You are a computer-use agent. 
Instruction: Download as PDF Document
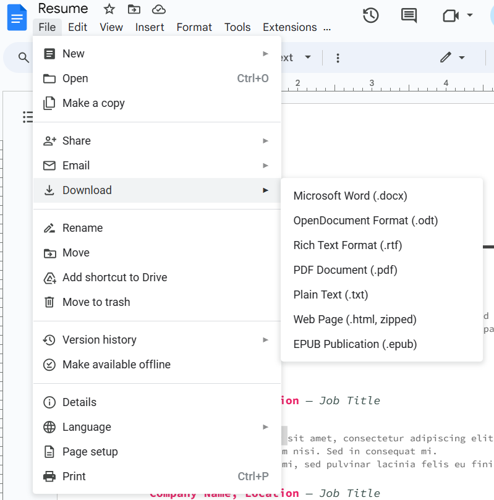click(x=345, y=270)
